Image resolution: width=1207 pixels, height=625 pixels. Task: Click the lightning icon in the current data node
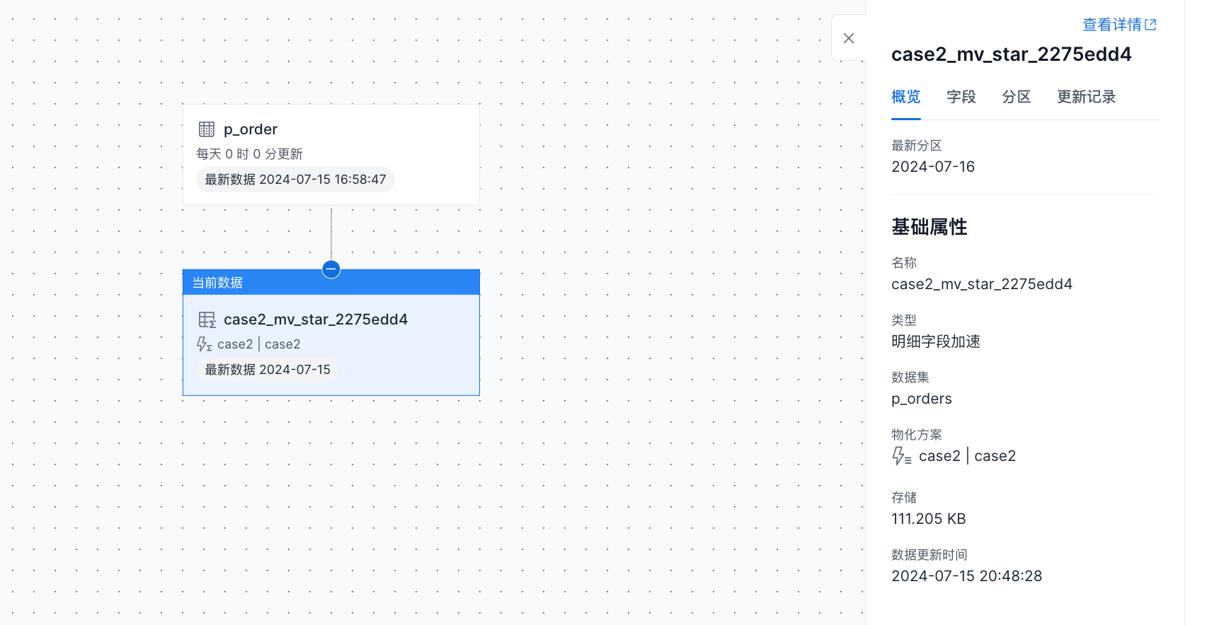click(204, 344)
